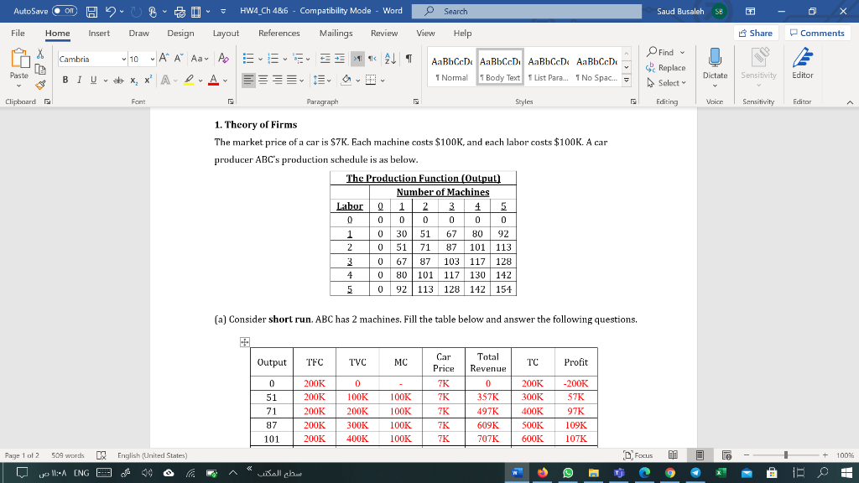Click the Dictate microphone icon
Screen dimensions: 859x483
tap(715, 57)
